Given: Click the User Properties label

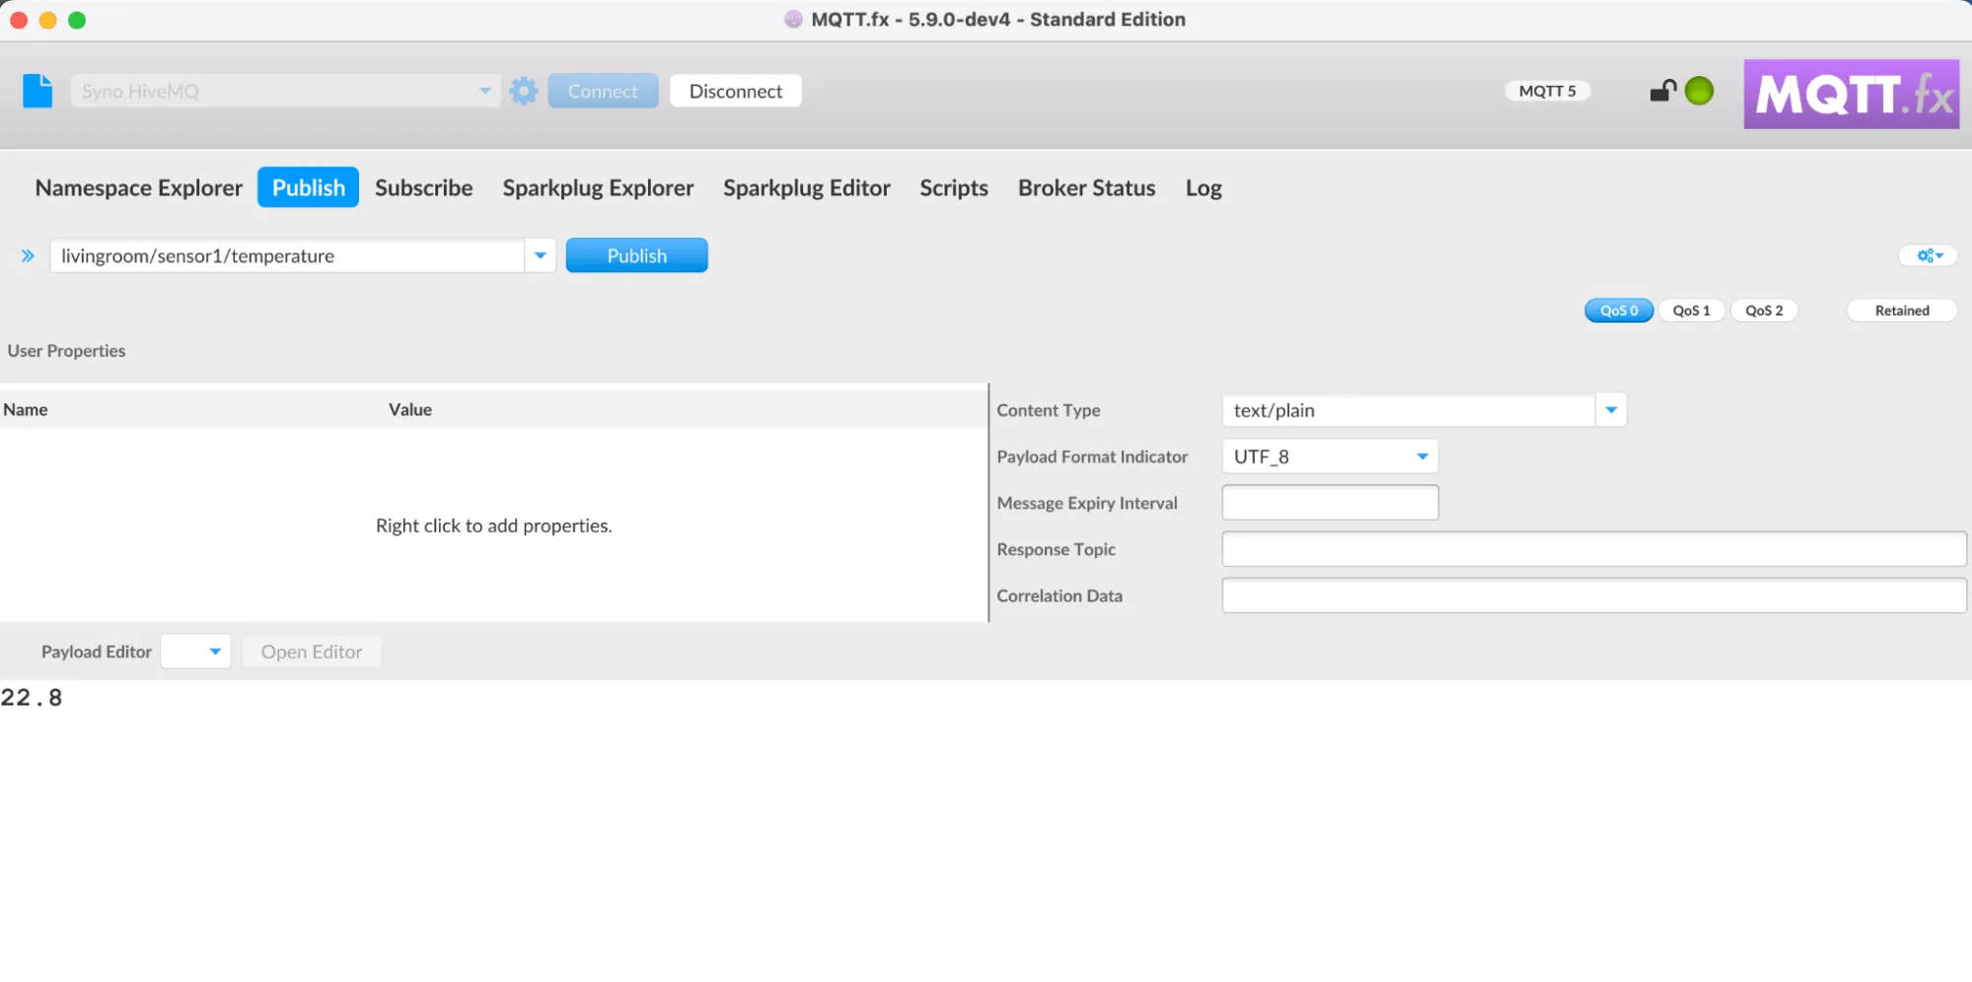Looking at the screenshot, I should [66, 351].
